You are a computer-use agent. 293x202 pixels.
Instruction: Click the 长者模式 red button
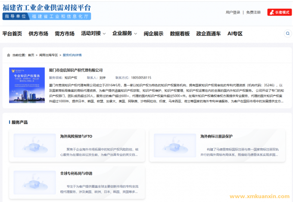click(279, 12)
